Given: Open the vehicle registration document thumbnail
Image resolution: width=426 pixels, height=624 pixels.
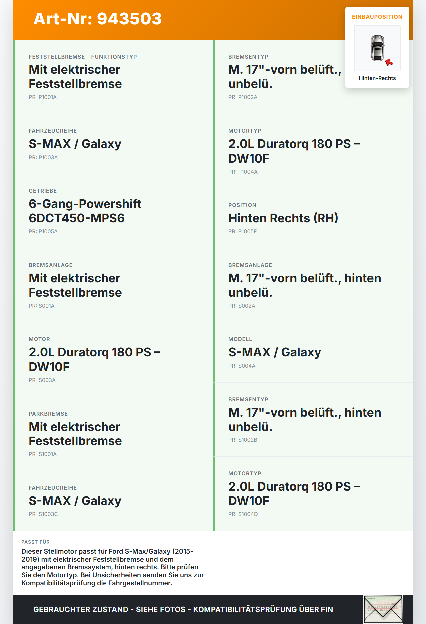Looking at the screenshot, I should click(383, 609).
